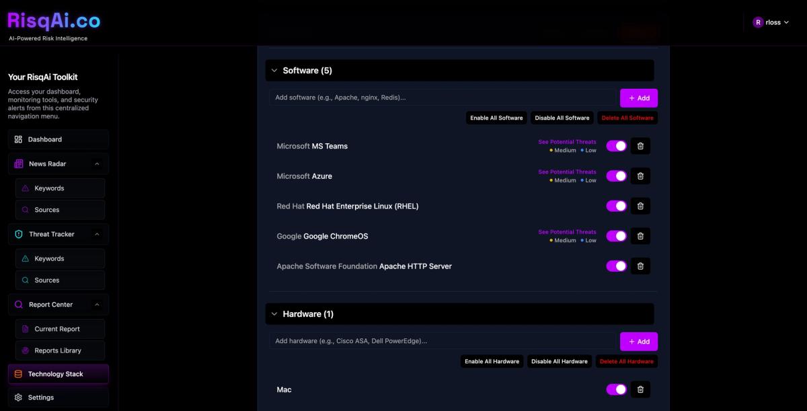Click Delete All Software
The height and width of the screenshot is (411, 807).
(x=627, y=118)
